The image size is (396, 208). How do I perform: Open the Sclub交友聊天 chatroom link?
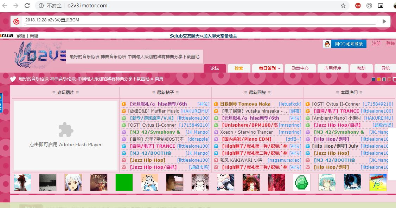[203, 36]
